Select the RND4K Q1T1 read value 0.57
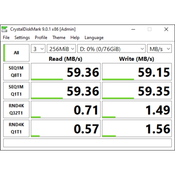 click(x=66, y=128)
